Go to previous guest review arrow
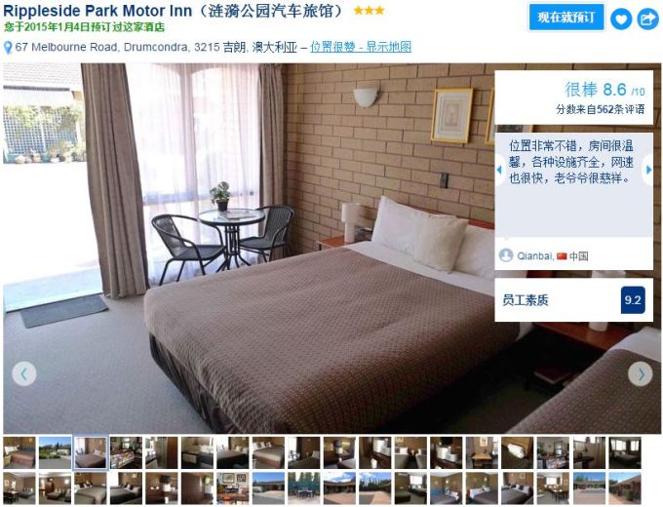Screen dimensions: 663x507 point(500,170)
